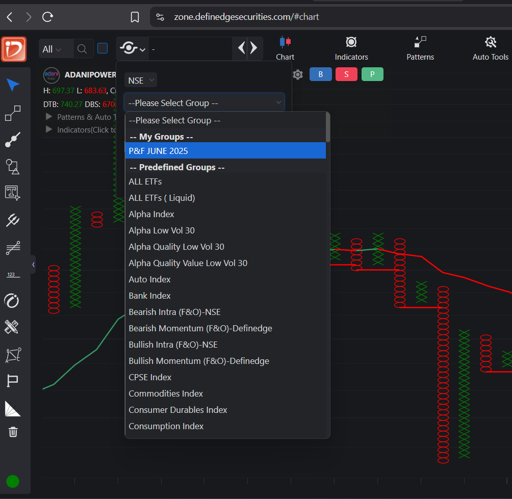Toggle the blue square checkbox
This screenshot has height=499, width=512.
103,48
